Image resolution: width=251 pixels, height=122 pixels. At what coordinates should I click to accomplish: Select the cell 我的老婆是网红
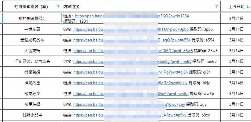click(32, 18)
